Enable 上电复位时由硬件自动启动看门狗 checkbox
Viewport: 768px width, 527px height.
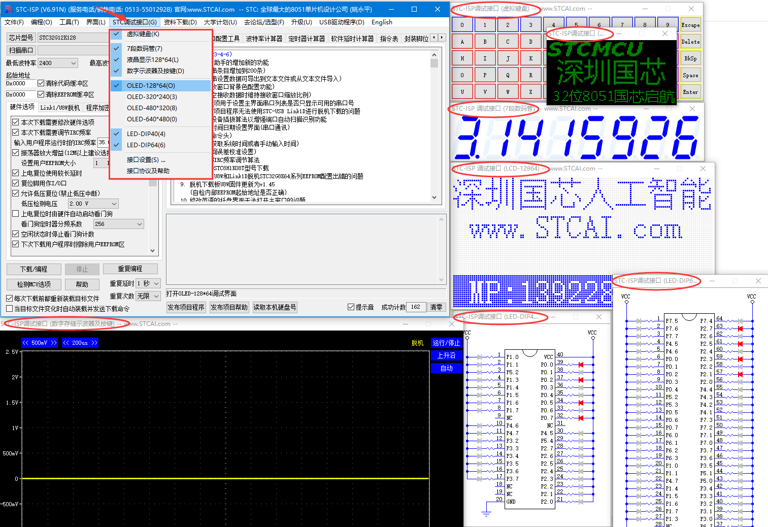16,214
